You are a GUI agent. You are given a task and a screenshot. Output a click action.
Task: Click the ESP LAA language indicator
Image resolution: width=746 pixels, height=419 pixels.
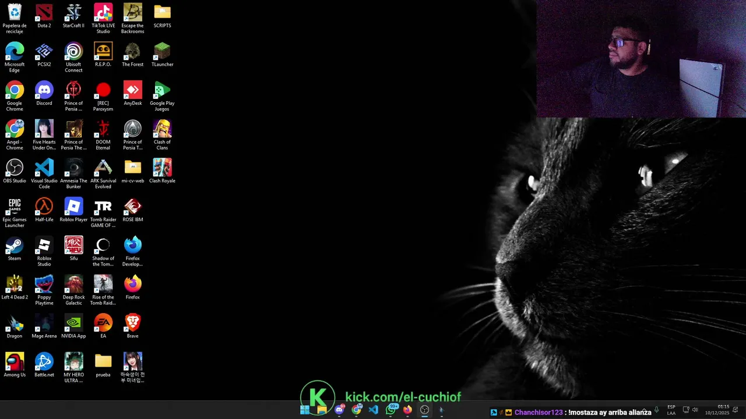[x=671, y=410]
